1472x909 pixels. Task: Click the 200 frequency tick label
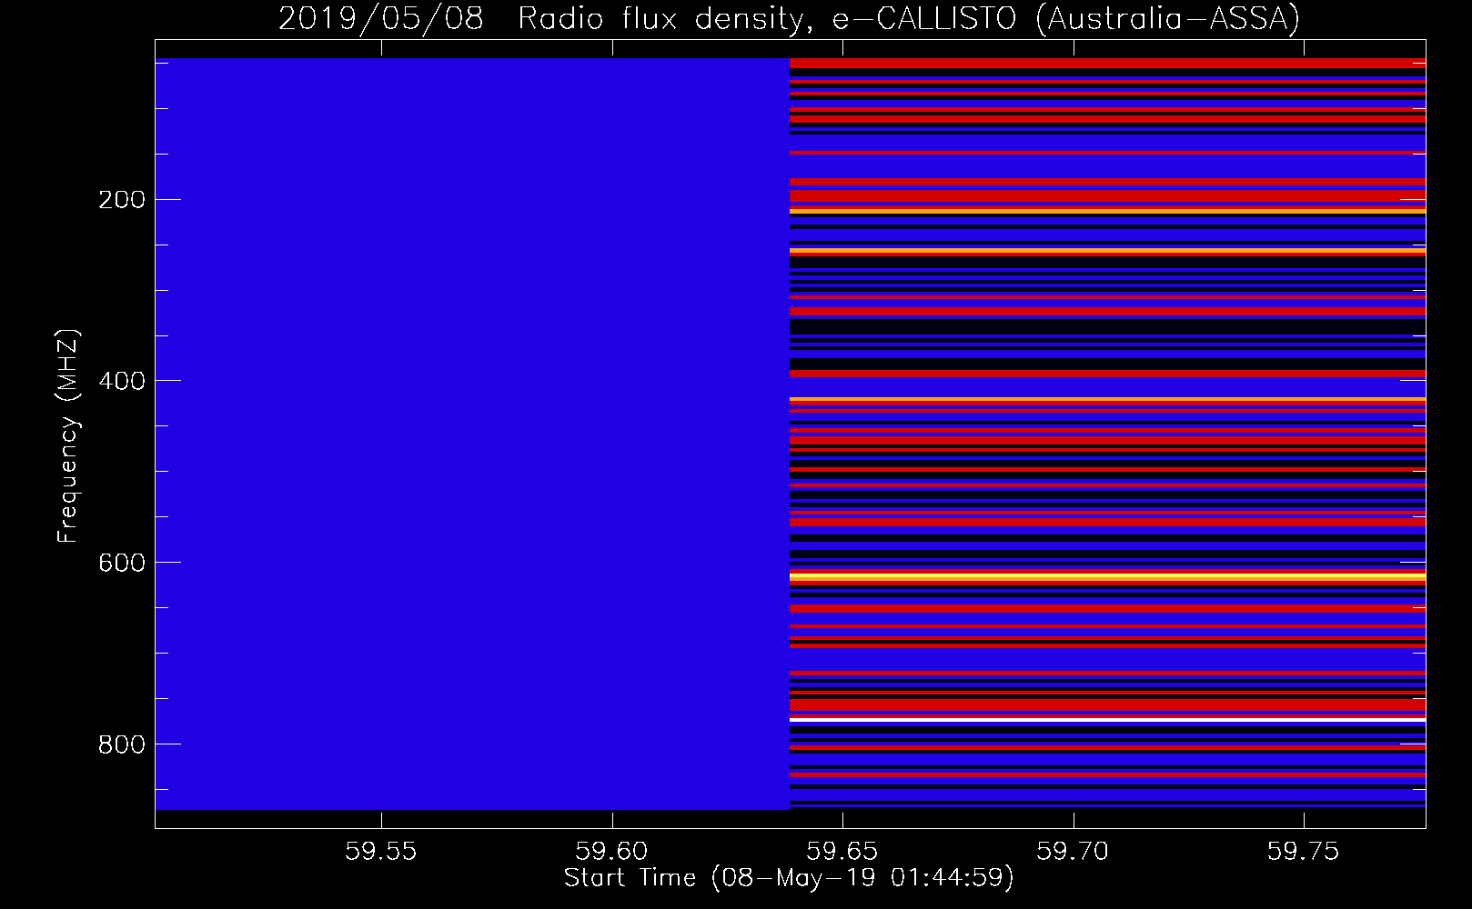point(122,200)
